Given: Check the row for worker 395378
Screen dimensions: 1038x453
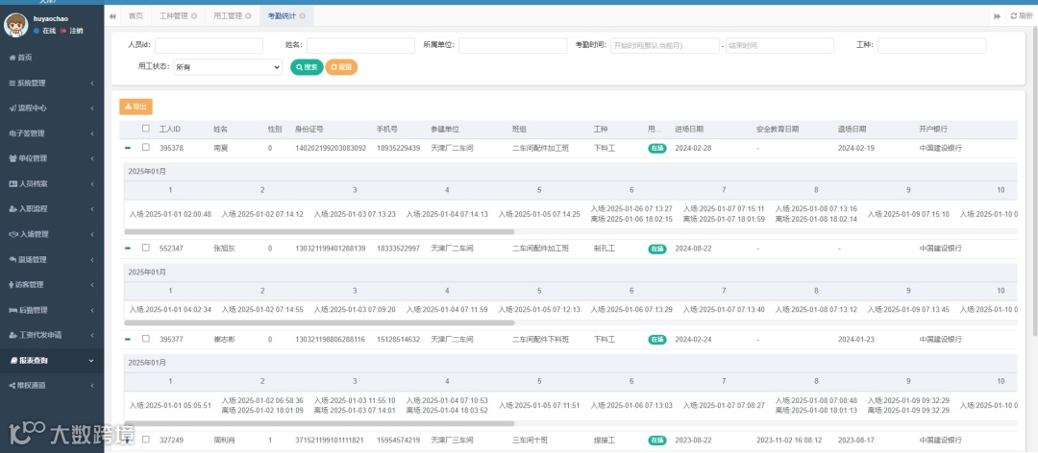Looking at the screenshot, I should tap(146, 148).
